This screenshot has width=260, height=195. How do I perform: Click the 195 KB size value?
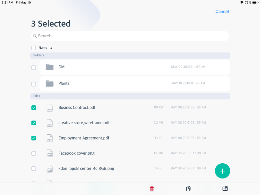pyautogui.click(x=158, y=153)
